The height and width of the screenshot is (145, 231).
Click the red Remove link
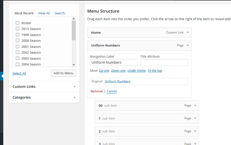[96, 91]
